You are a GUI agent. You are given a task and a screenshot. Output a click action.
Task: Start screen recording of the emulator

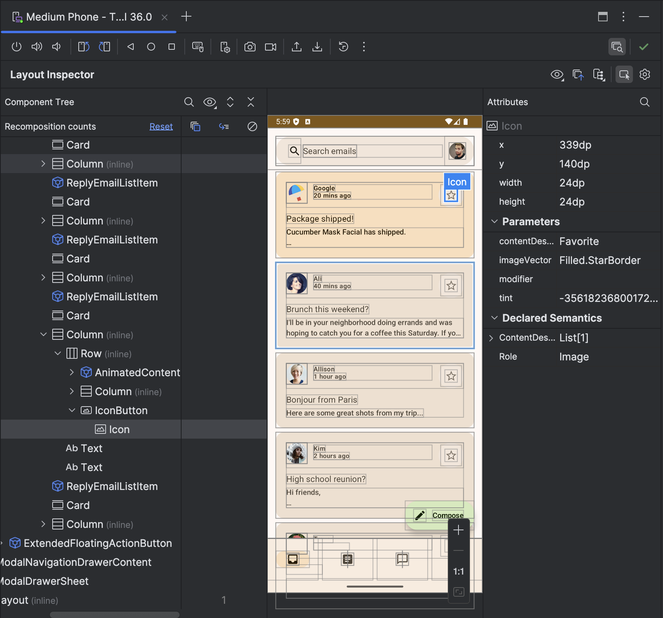[271, 46]
